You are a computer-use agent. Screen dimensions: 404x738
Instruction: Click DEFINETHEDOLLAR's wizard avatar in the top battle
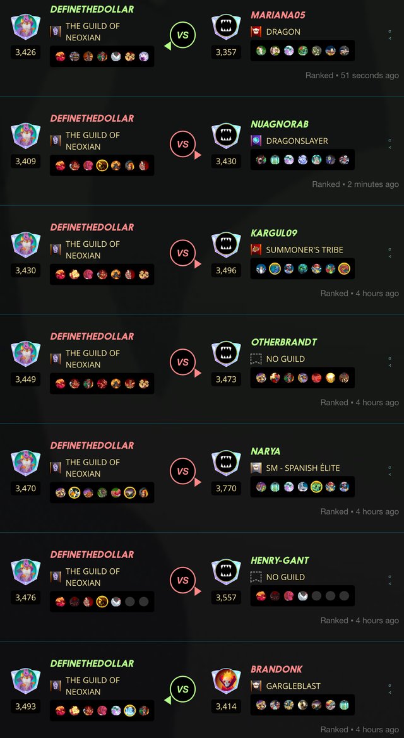(25, 27)
